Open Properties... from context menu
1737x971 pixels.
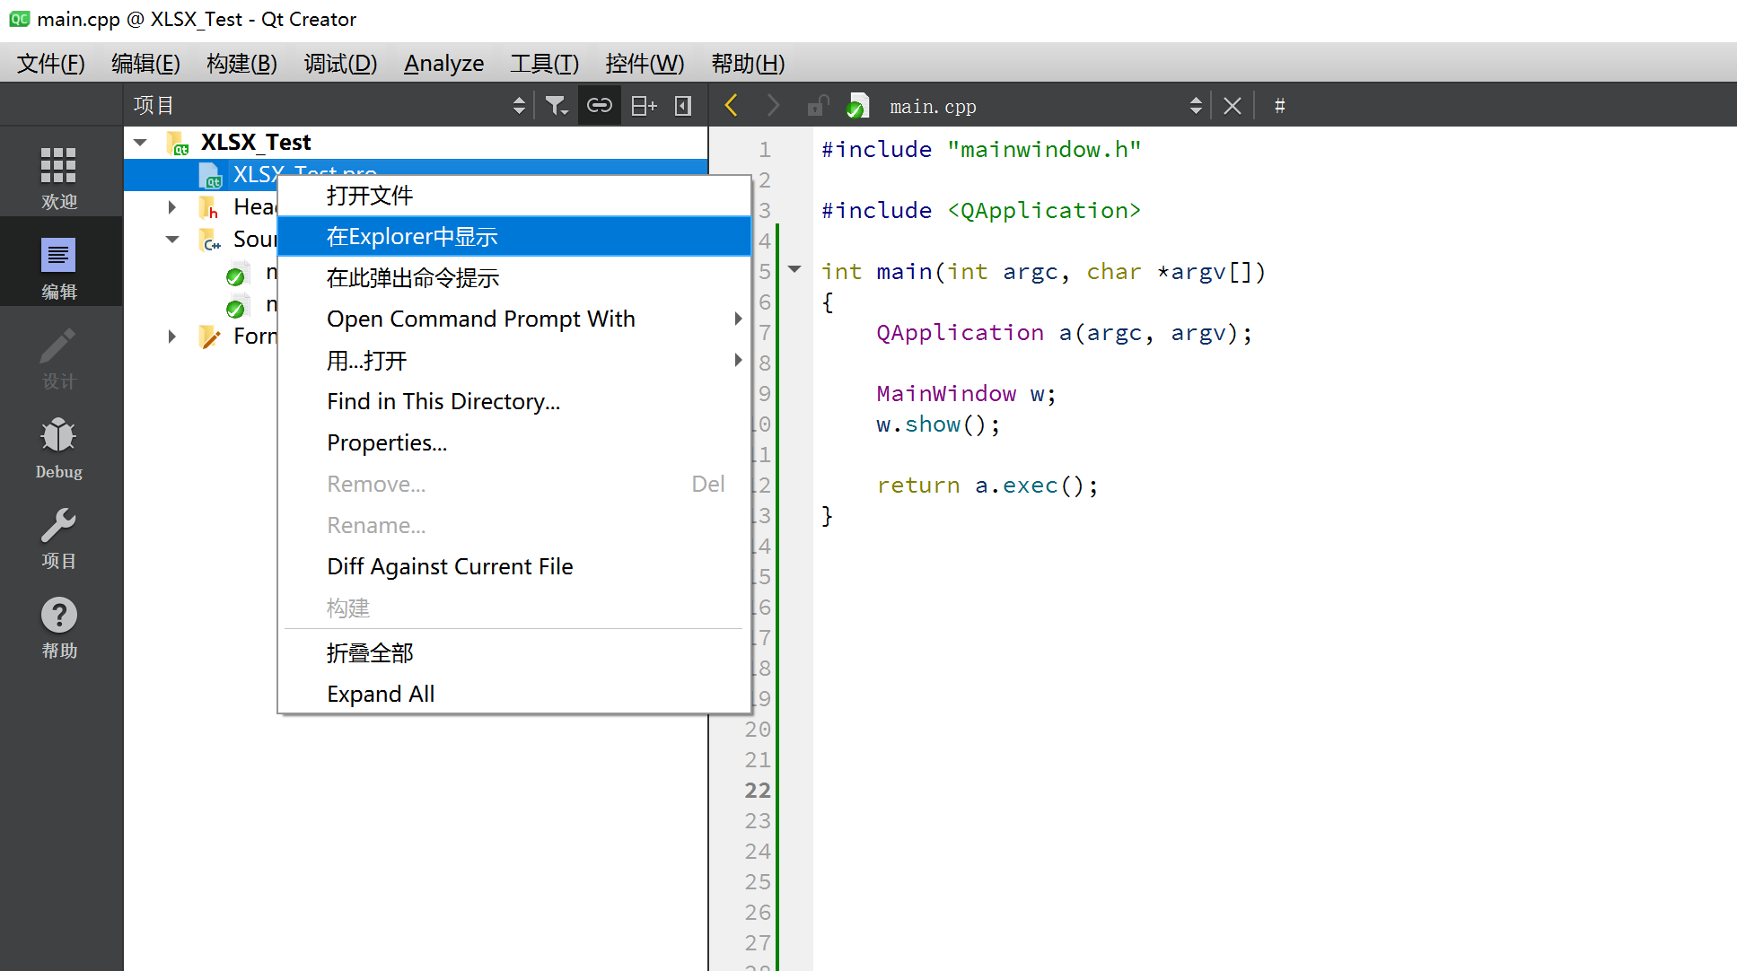514,443
